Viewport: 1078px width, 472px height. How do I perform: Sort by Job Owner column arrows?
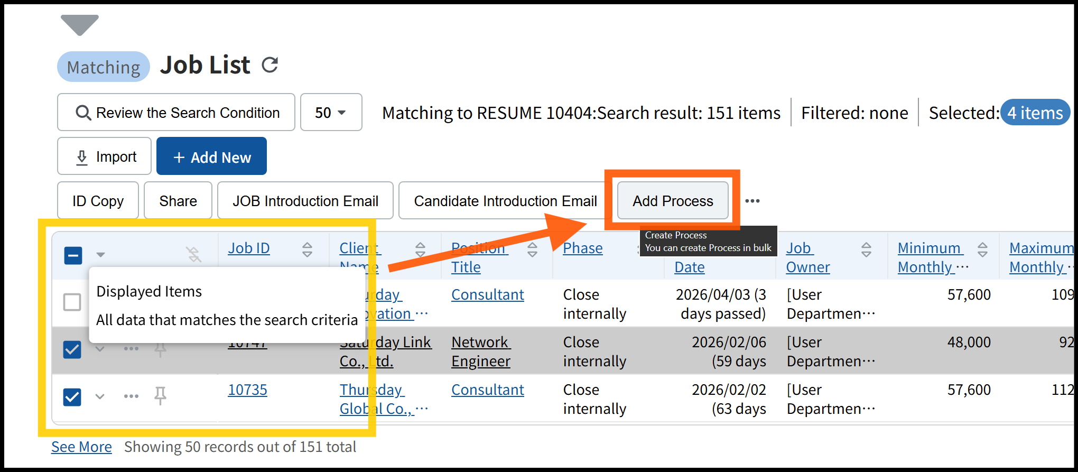tap(866, 249)
